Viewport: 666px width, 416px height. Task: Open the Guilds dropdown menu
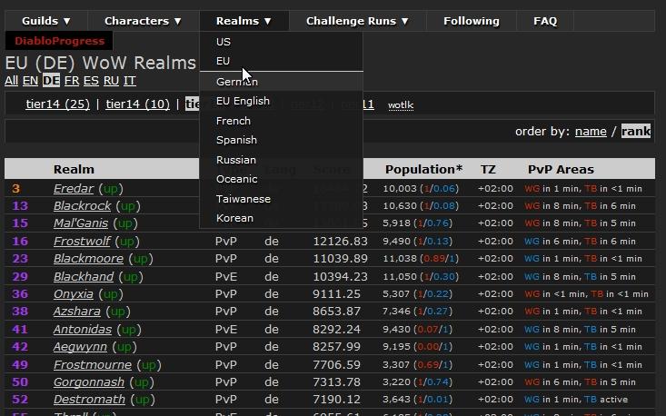click(45, 21)
